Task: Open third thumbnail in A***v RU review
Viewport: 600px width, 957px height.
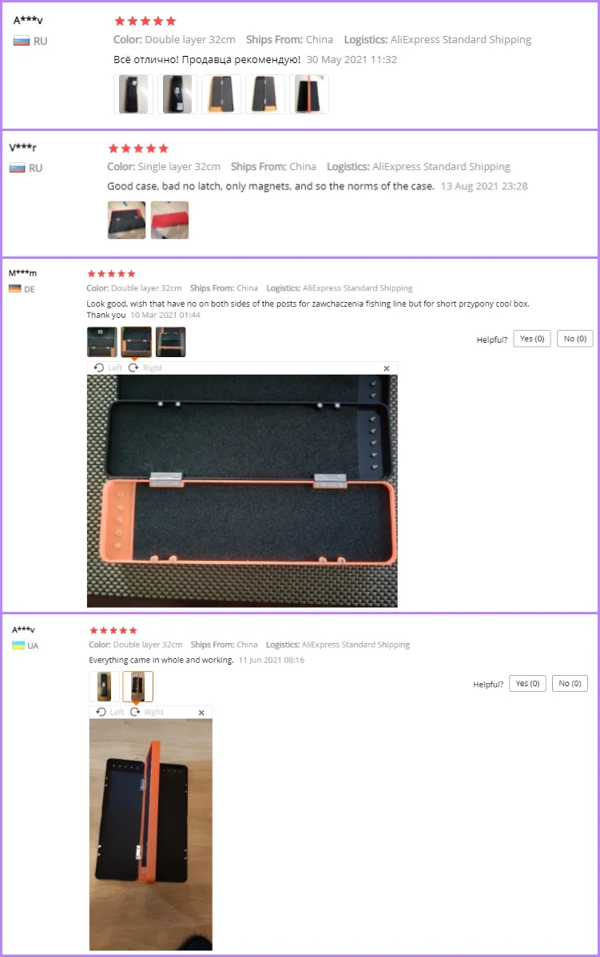Action: pos(221,94)
